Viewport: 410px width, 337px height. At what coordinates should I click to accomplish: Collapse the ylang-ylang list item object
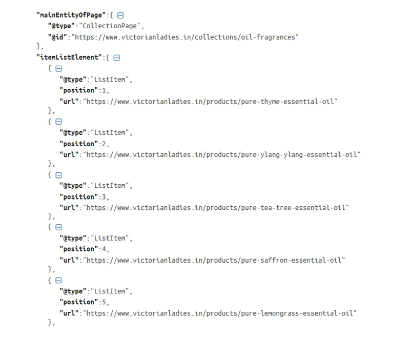click(x=58, y=122)
